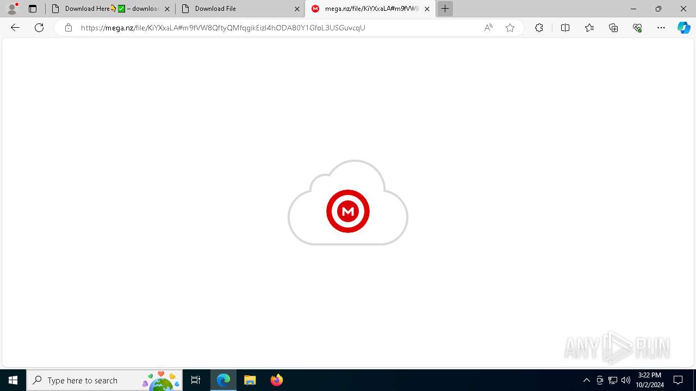The image size is (696, 391).
Task: Open Microsoft Edge from the taskbar
Action: click(223, 380)
